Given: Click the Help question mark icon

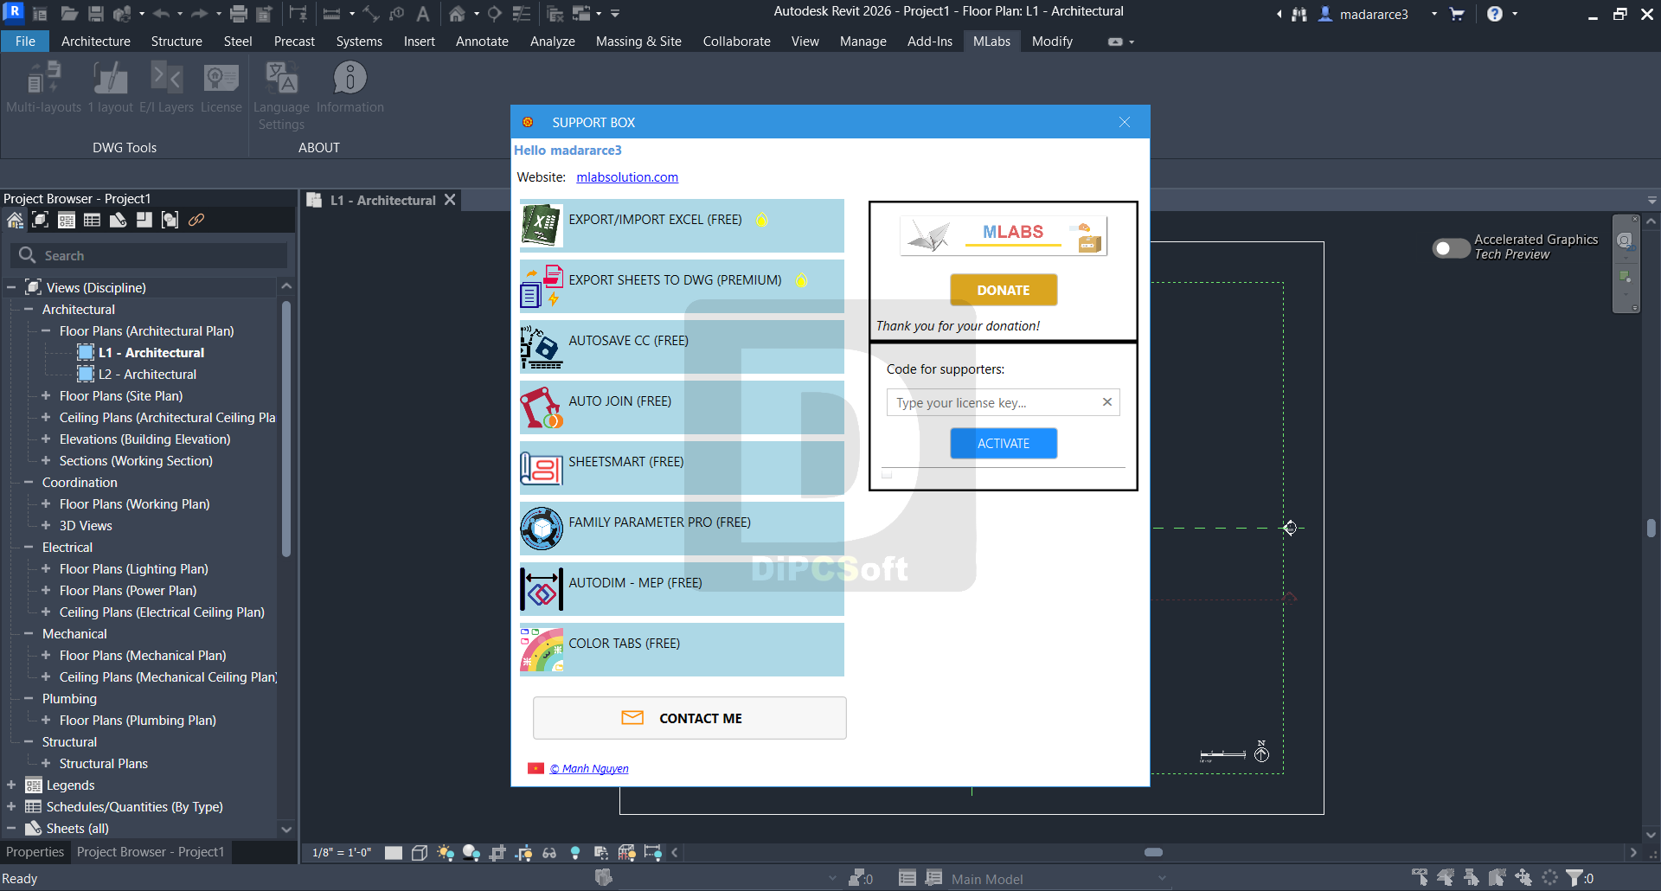Looking at the screenshot, I should pos(1495,14).
